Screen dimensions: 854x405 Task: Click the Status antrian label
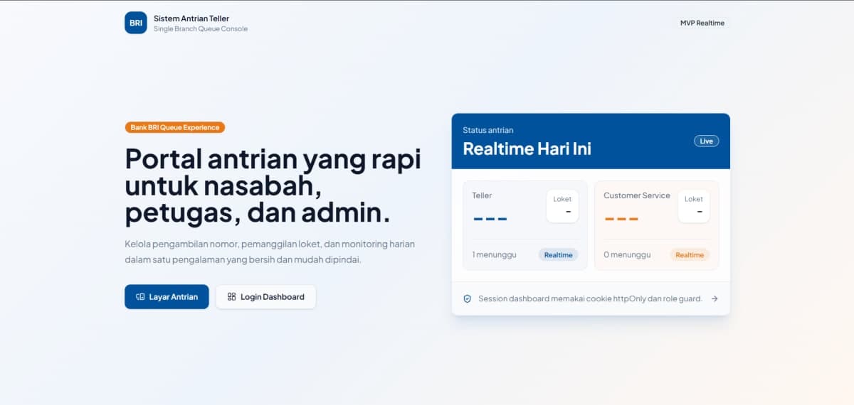coord(488,130)
